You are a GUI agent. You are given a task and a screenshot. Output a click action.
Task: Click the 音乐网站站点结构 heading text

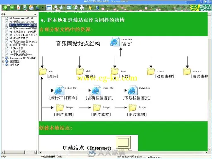[x=78, y=43]
